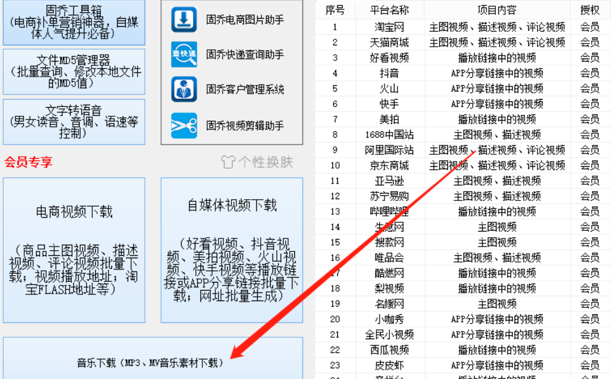
Task: Click 固乔视频剪辑助手 label
Action: [x=245, y=126]
